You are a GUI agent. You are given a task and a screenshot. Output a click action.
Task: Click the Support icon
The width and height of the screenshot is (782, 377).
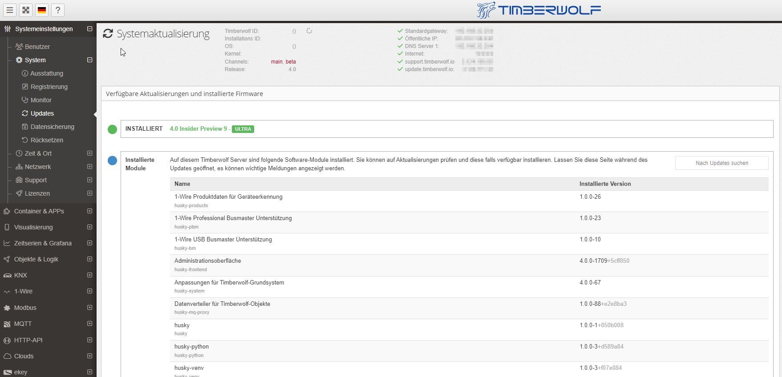[x=19, y=180]
